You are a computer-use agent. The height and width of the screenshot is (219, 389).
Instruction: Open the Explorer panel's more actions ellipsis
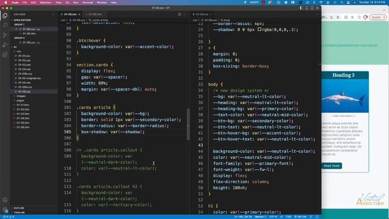tap(53, 15)
